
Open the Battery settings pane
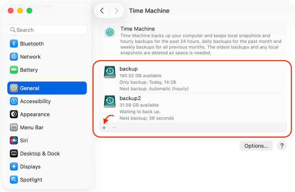pos(47,70)
